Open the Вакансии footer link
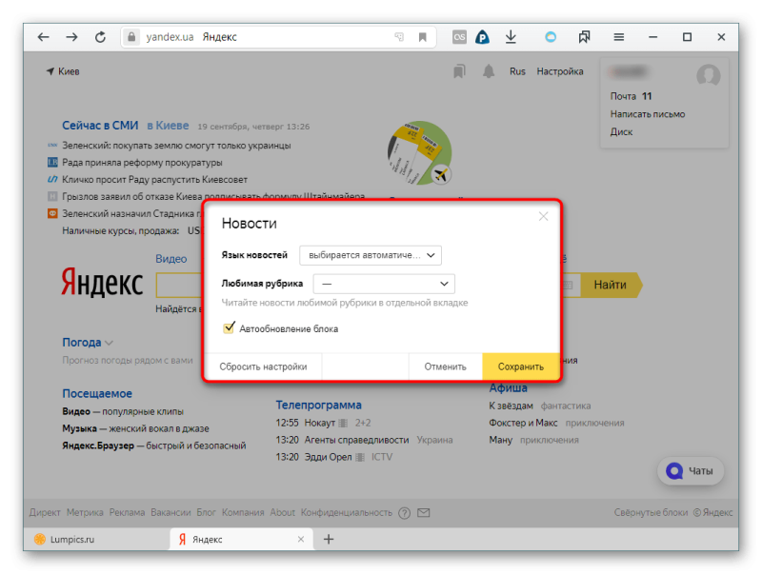762x574 pixels. pos(170,513)
